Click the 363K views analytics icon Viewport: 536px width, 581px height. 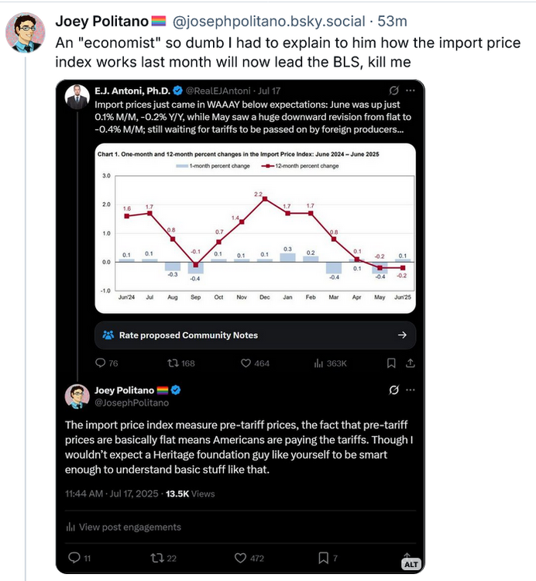click(318, 363)
